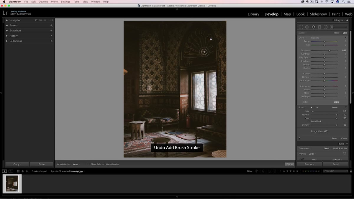Image resolution: width=354 pixels, height=199 pixels.
Task: Open the Profile Color dropdown
Action: click(312, 154)
